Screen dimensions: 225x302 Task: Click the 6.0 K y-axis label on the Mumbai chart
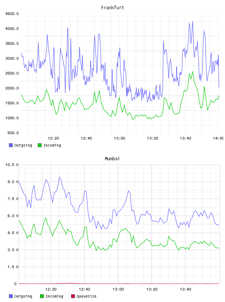click(x=13, y=216)
